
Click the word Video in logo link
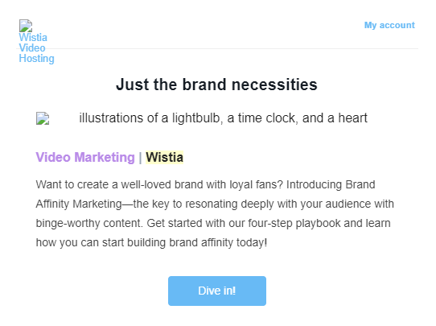(x=32, y=47)
